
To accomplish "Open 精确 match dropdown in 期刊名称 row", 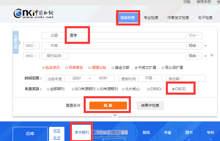I will pos(194,56).
